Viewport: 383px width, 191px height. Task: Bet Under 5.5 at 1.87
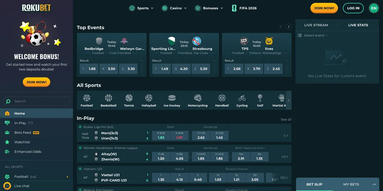coord(179,135)
